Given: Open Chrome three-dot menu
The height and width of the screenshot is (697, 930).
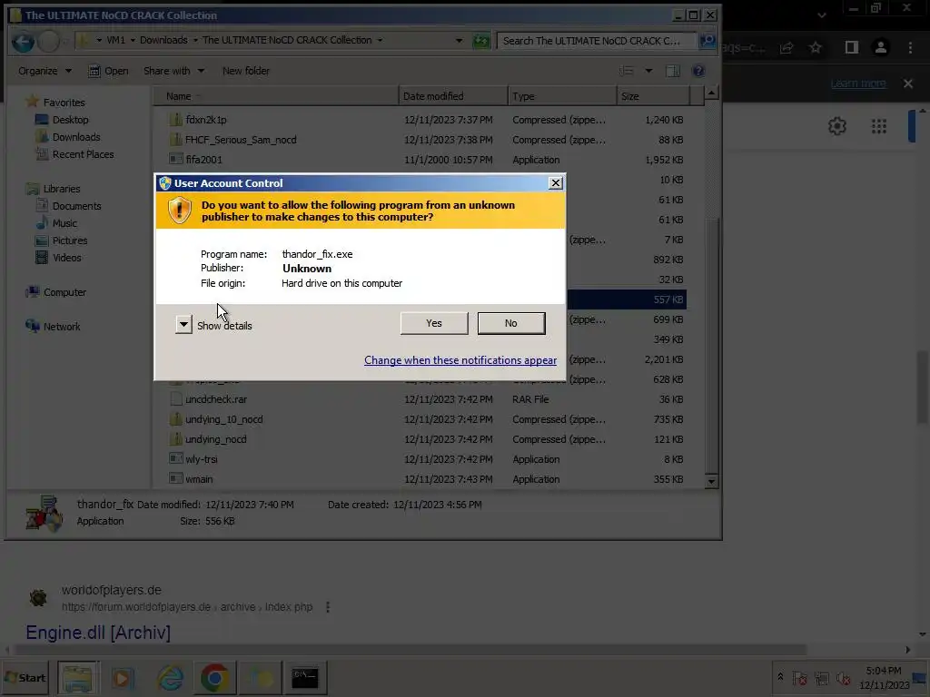Looking at the screenshot, I should click(910, 47).
